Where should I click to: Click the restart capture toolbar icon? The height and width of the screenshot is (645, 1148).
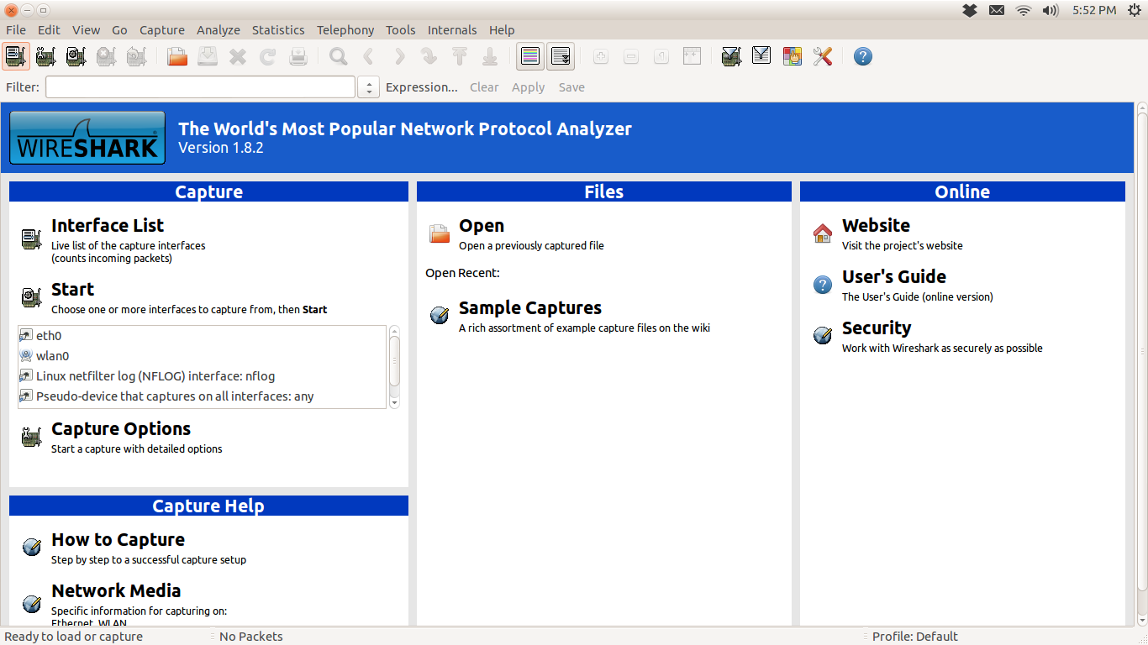[136, 56]
